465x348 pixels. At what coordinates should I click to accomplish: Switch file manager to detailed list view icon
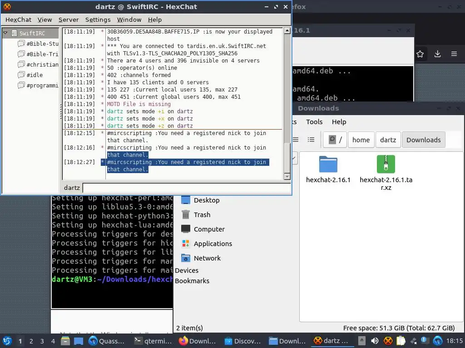[x=311, y=140]
